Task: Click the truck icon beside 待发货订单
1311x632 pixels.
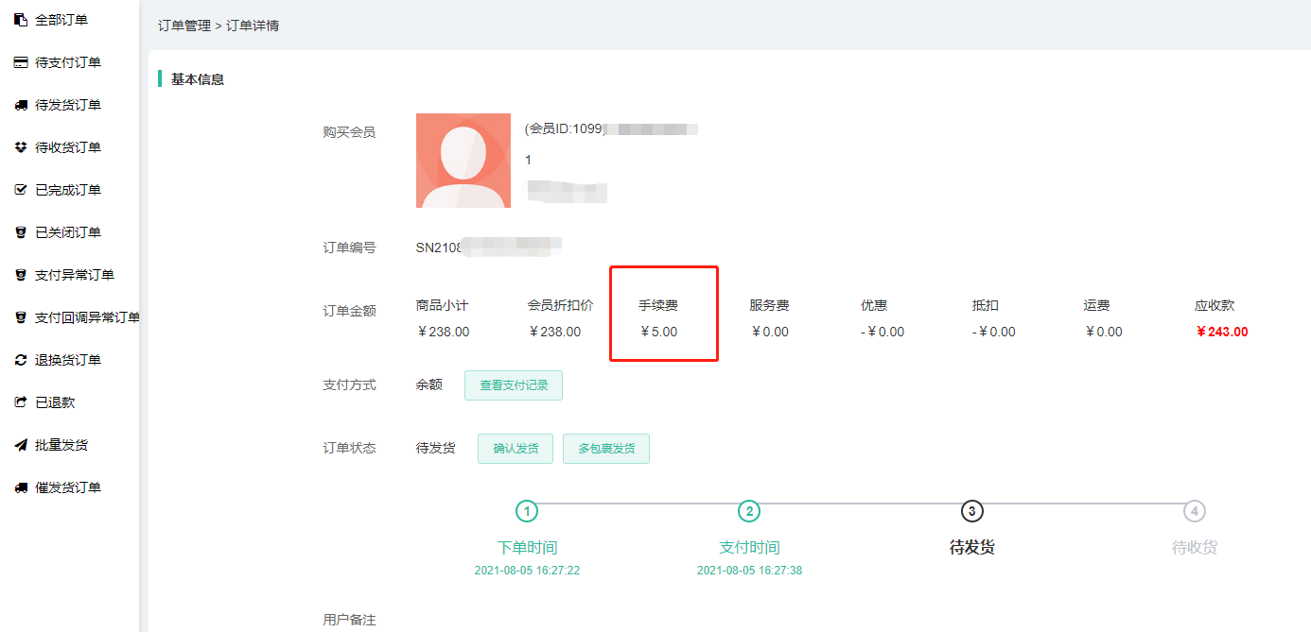Action: click(x=21, y=105)
